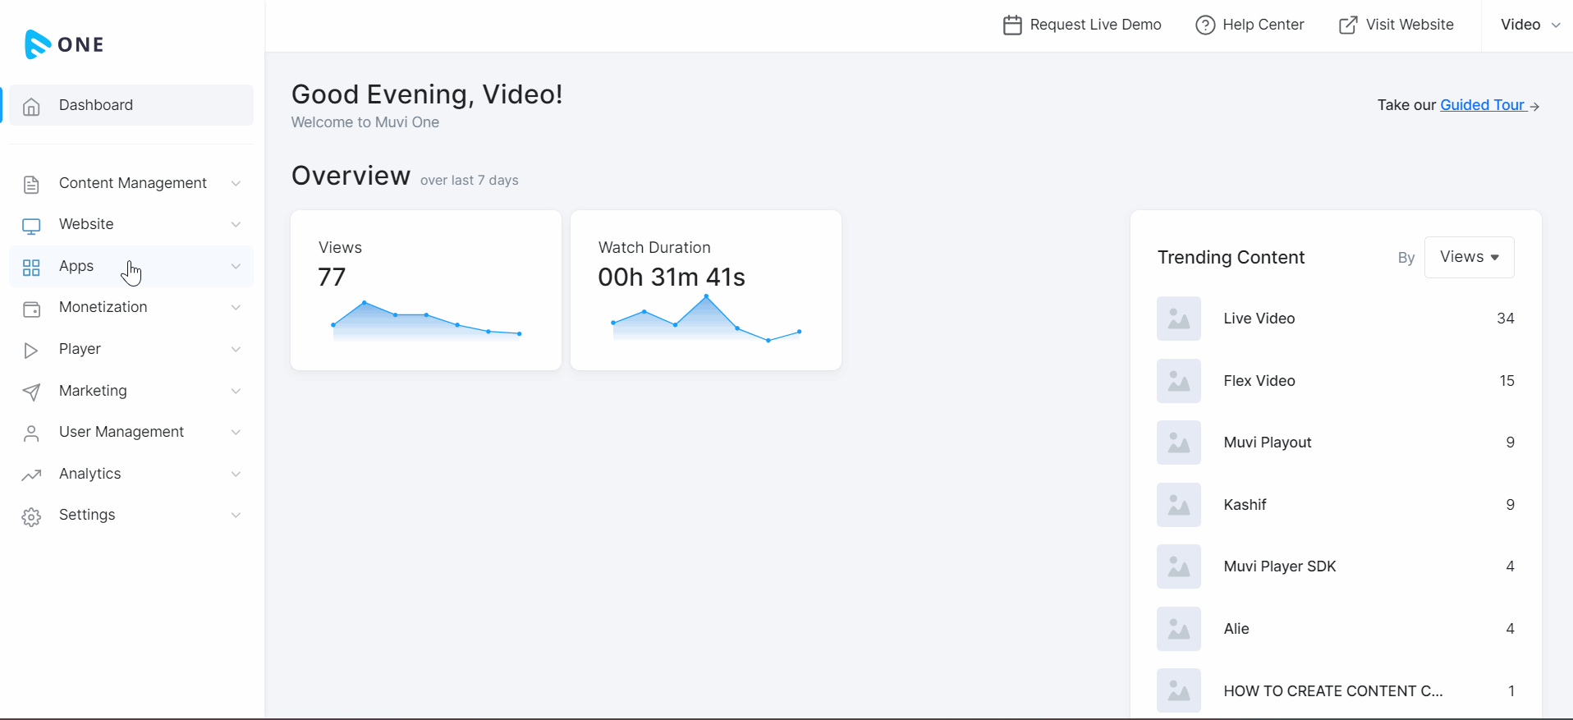Select the Muvi Playout trending title
Image resolution: width=1573 pixels, height=720 pixels.
click(x=1268, y=443)
